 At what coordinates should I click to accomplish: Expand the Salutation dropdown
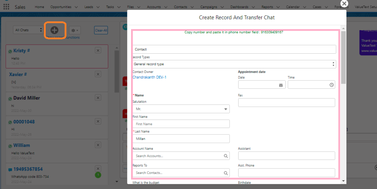[225, 109]
